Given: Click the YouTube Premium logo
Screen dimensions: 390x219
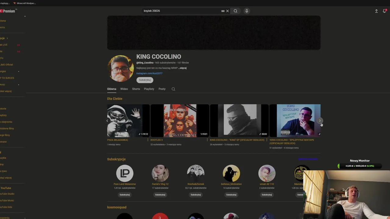Looking at the screenshot, I should pos(8,11).
